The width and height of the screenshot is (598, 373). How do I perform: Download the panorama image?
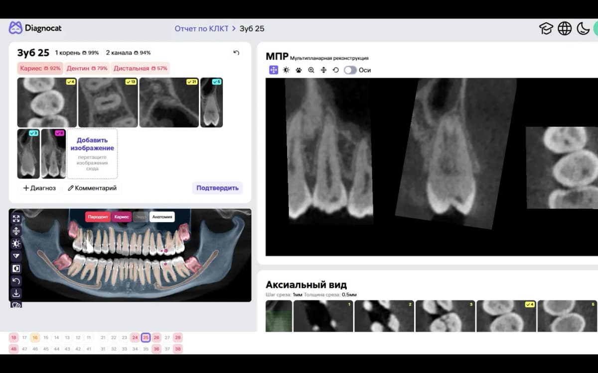[16, 293]
